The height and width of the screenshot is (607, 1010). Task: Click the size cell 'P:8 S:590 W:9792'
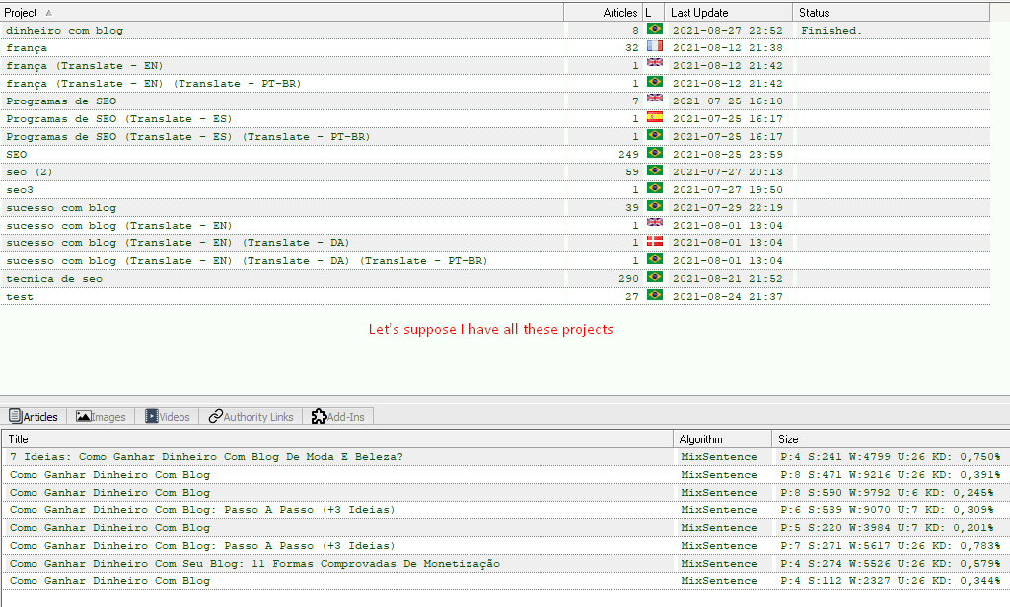[x=887, y=493]
